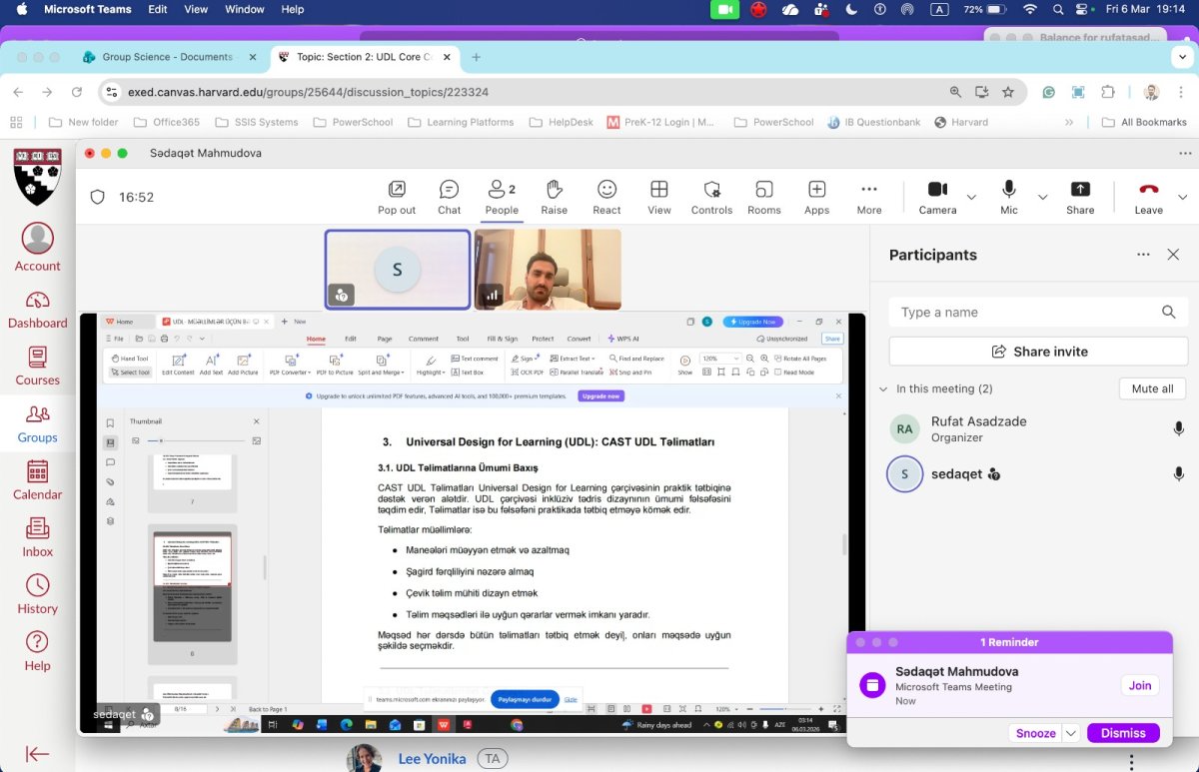Expand the Leave options arrow
The height and width of the screenshot is (772, 1199).
pyautogui.click(x=1183, y=197)
